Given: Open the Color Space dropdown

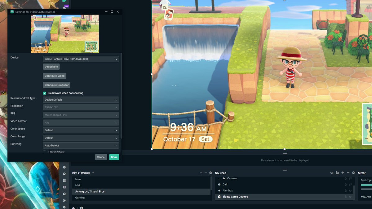Looking at the screenshot, I should pos(81,130).
